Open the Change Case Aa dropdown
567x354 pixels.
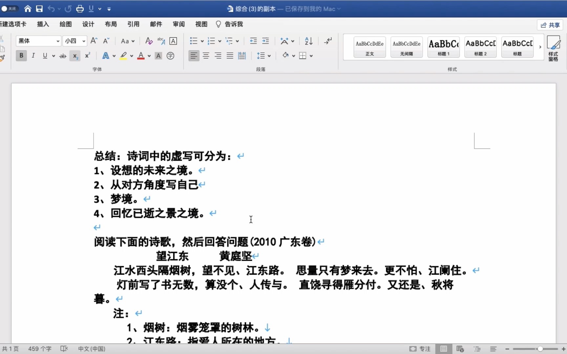tap(128, 41)
